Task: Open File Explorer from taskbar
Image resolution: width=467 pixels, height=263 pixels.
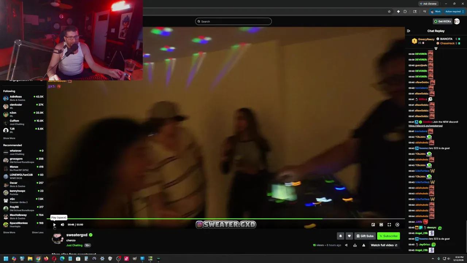Action: [30, 259]
